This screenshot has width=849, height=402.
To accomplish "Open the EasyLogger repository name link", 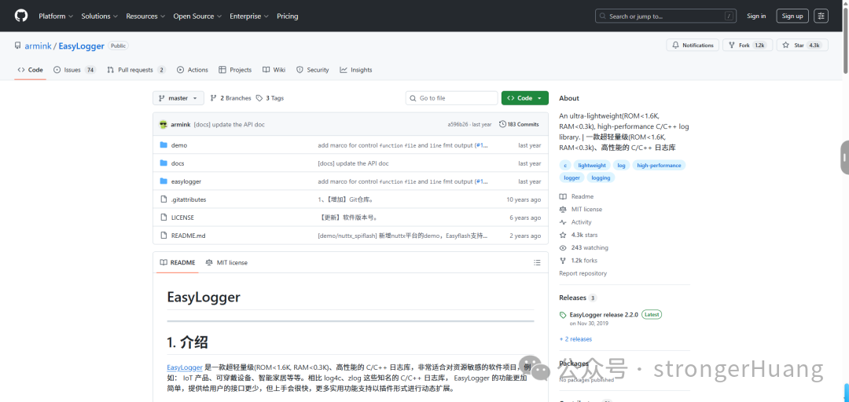I will [81, 46].
